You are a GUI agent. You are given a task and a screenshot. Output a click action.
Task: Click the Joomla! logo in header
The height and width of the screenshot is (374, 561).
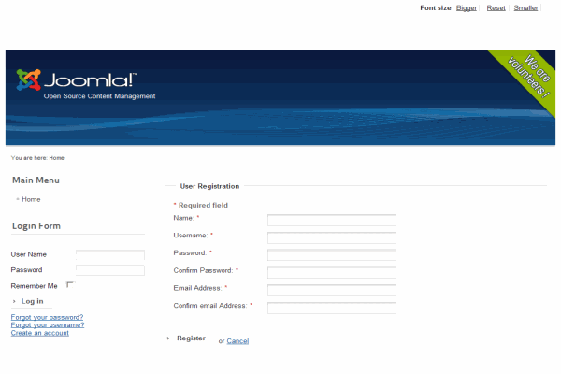[x=77, y=79]
